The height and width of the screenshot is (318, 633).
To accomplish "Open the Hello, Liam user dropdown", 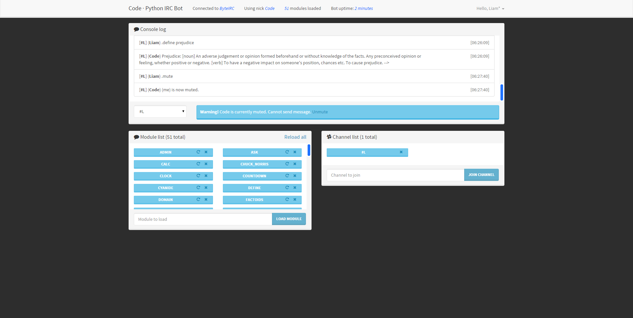I will coord(490,8).
